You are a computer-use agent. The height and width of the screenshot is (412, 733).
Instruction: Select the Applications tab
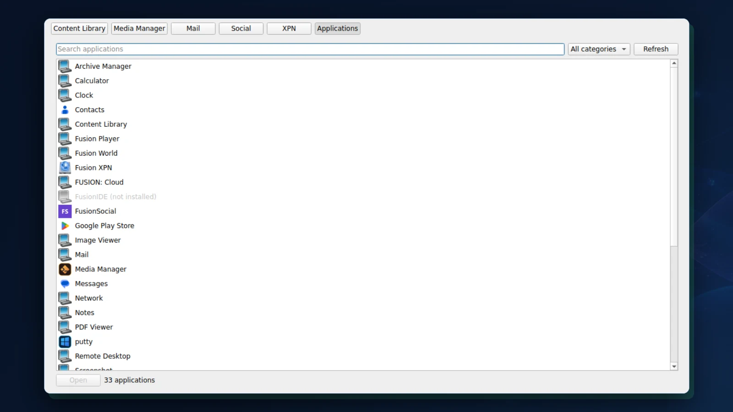(x=337, y=28)
